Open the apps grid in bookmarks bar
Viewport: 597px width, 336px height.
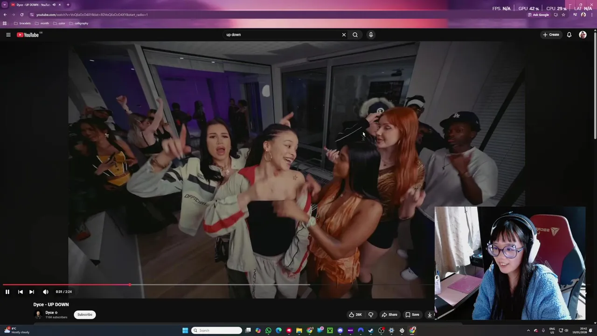(x=5, y=23)
